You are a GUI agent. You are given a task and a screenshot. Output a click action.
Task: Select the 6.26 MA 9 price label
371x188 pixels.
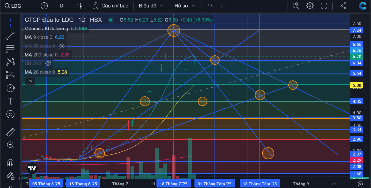click(x=357, y=51)
